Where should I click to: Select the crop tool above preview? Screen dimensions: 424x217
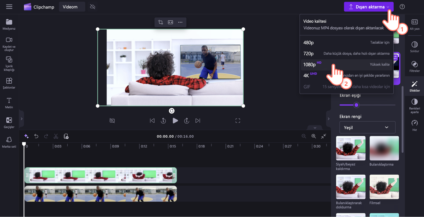[161, 22]
